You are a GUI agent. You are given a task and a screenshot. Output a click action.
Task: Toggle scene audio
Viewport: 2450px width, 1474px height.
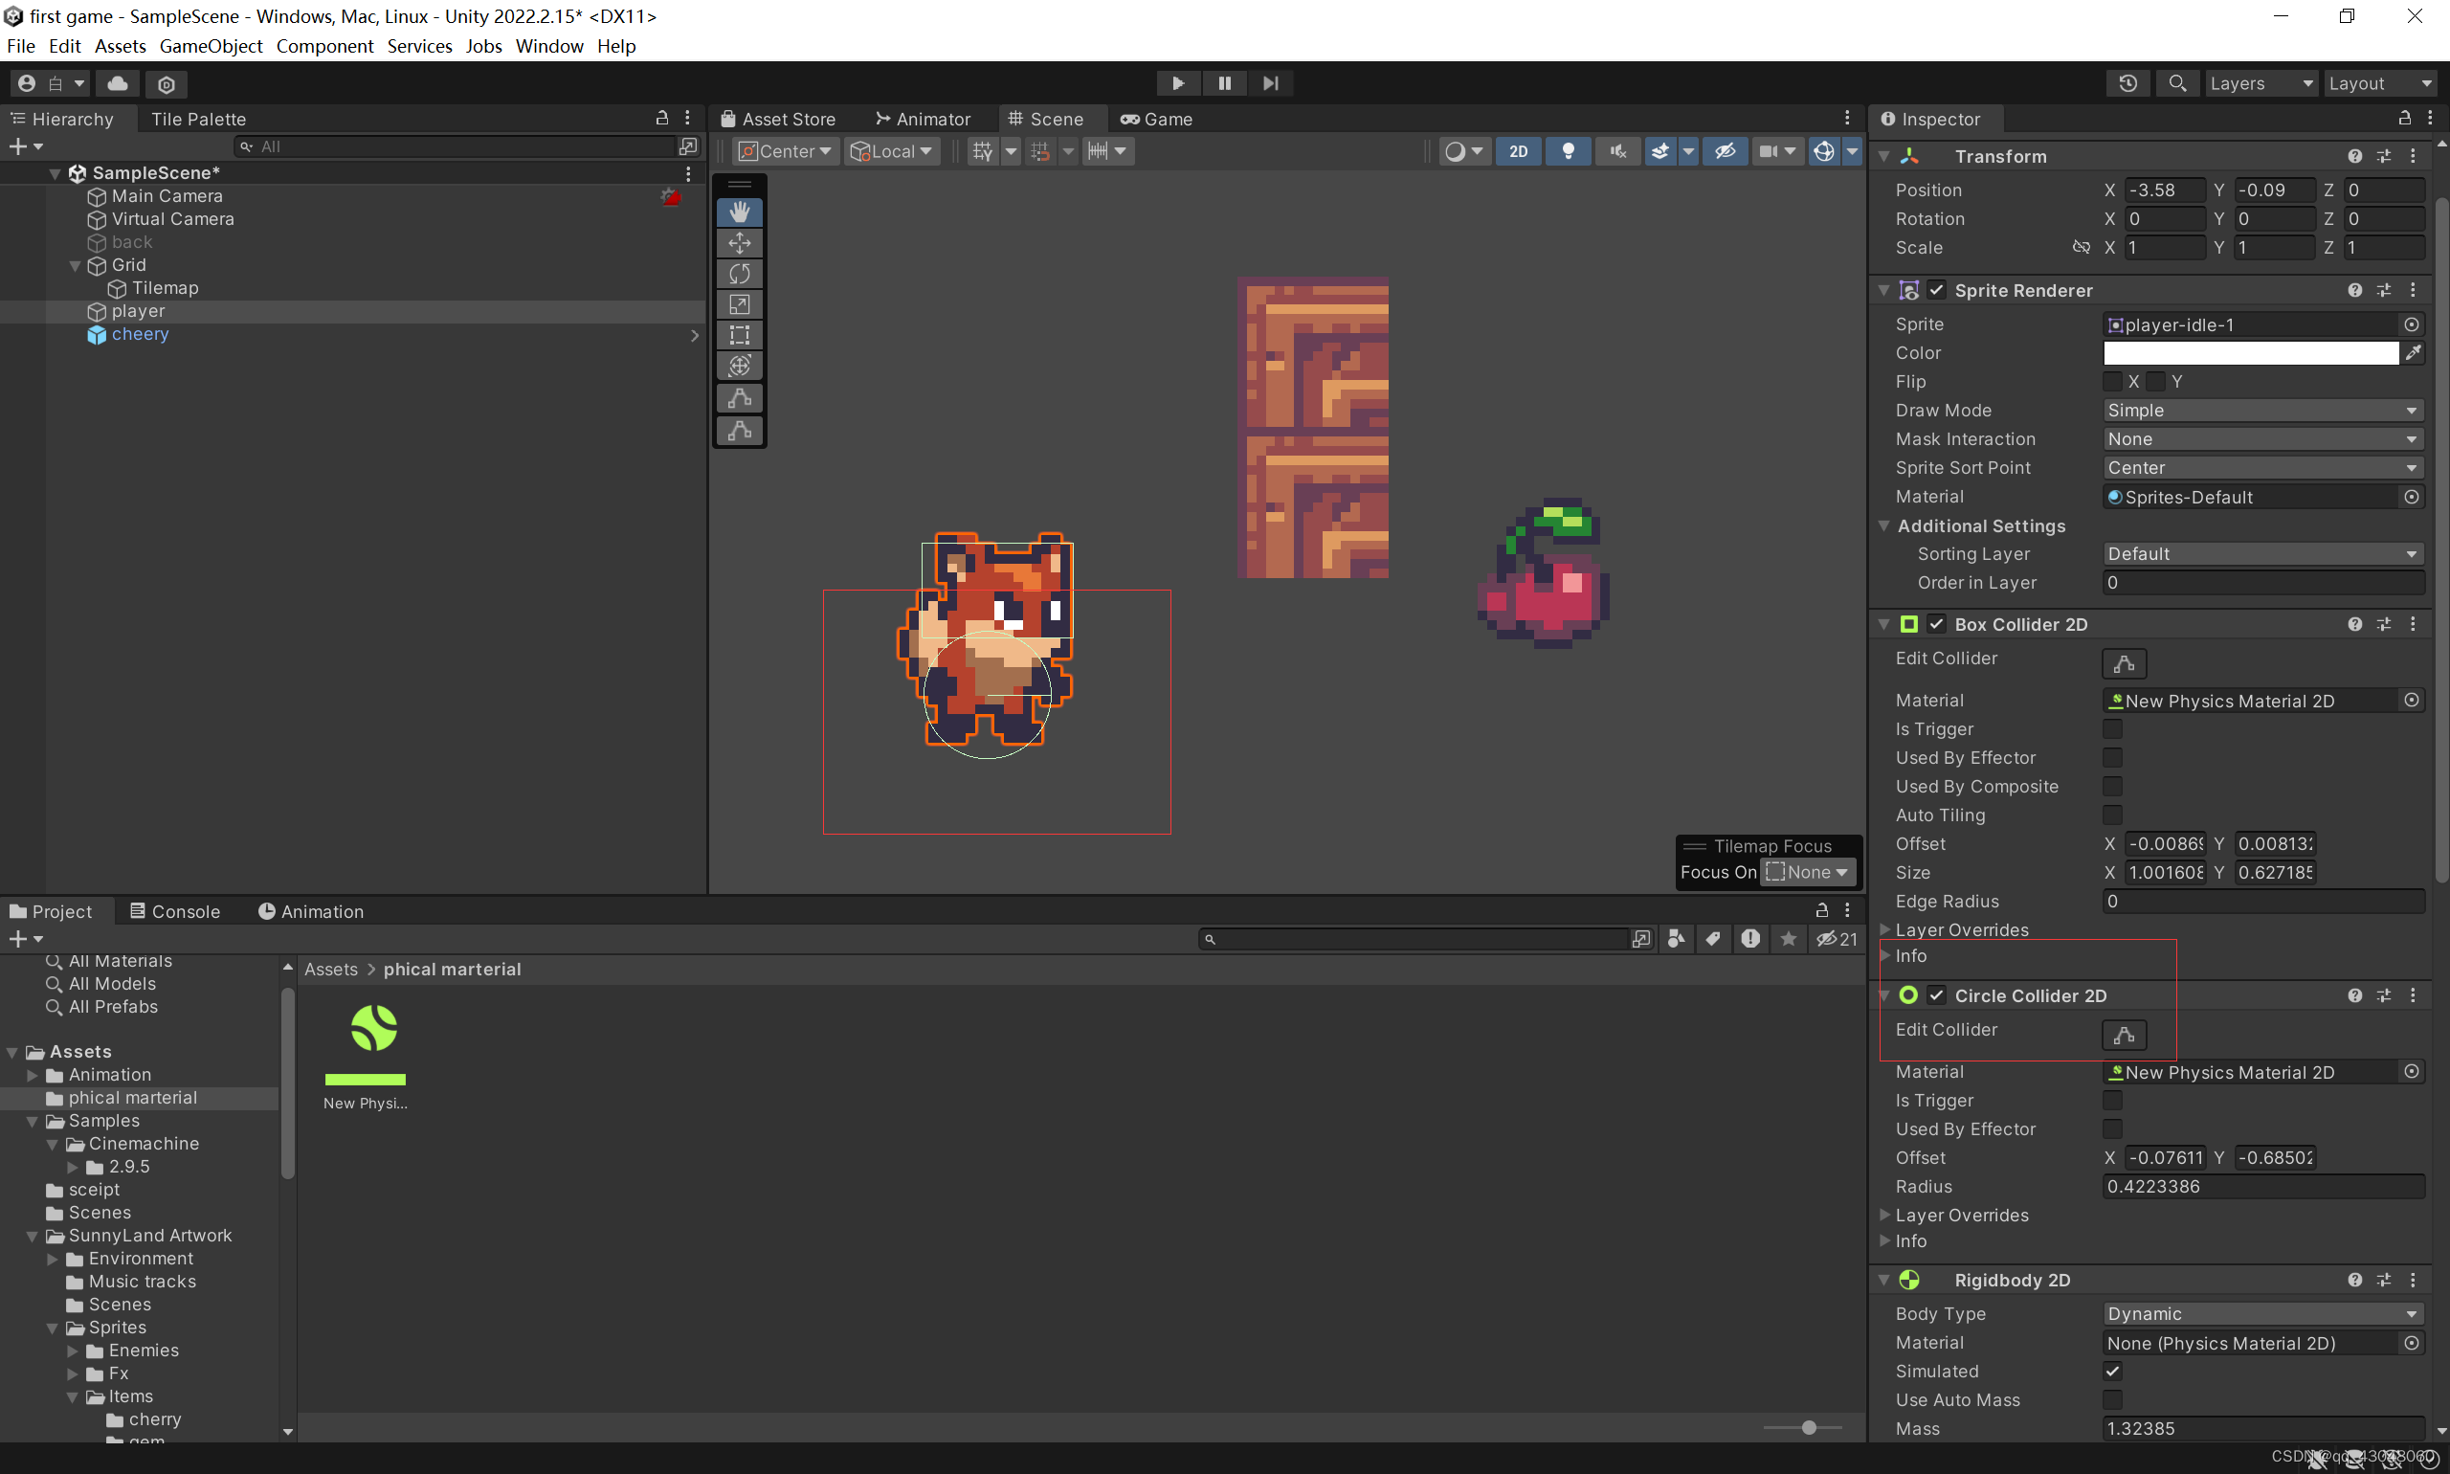pyautogui.click(x=1617, y=151)
